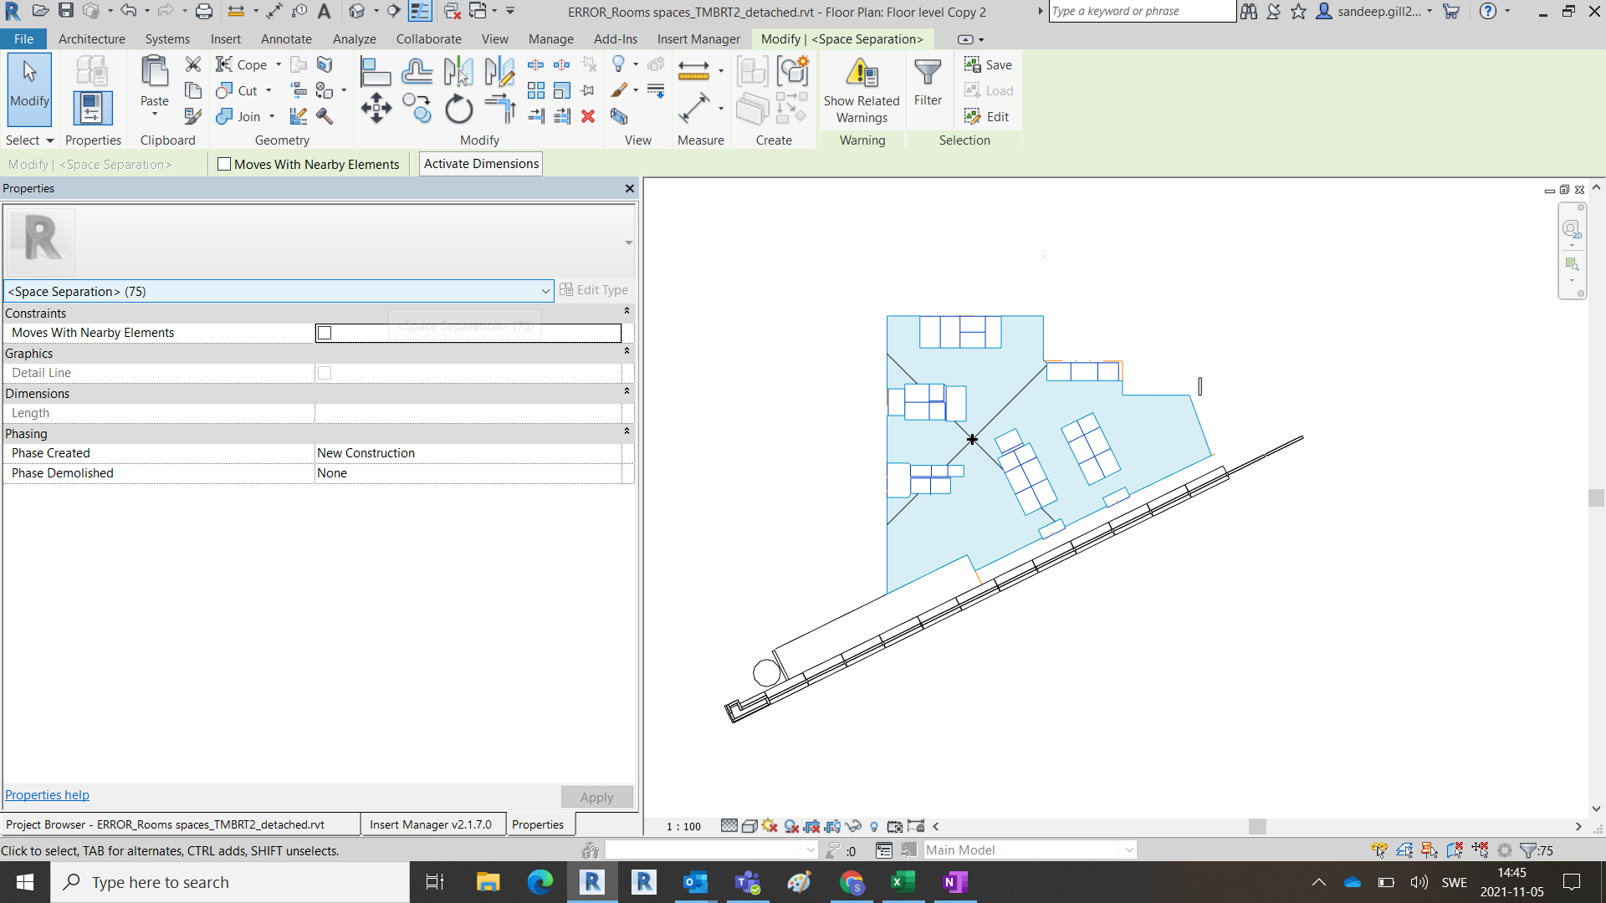Check Moves With Nearby Elements in options bar
The image size is (1606, 903).
224,164
